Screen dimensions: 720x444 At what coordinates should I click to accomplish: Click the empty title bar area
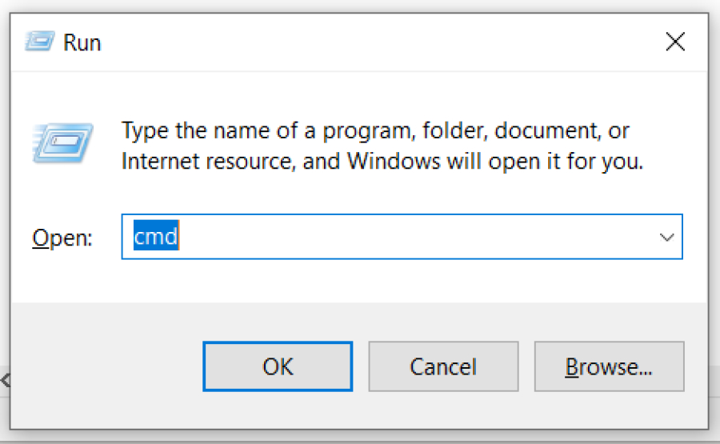[360, 42]
